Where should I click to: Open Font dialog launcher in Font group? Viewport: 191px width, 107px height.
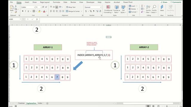pyautogui.click(x=47, y=15)
